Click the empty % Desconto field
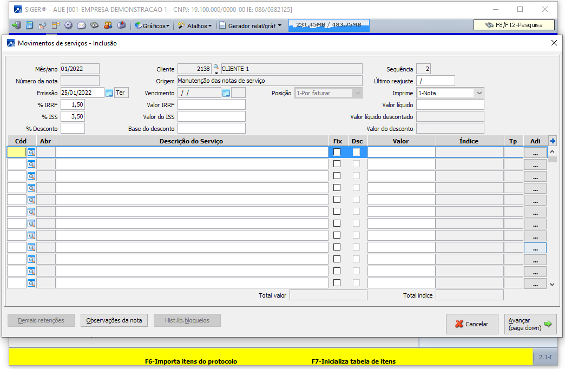The image size is (565, 369). (73, 128)
